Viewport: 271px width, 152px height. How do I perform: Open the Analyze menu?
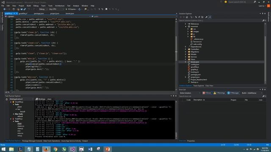(76, 5)
